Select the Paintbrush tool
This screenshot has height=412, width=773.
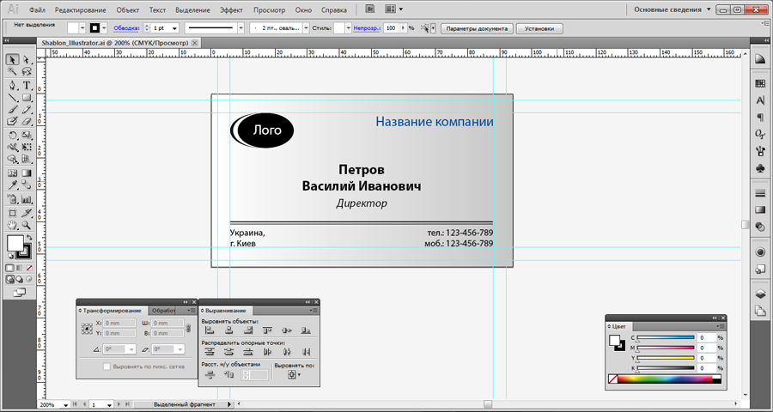pyautogui.click(x=12, y=109)
